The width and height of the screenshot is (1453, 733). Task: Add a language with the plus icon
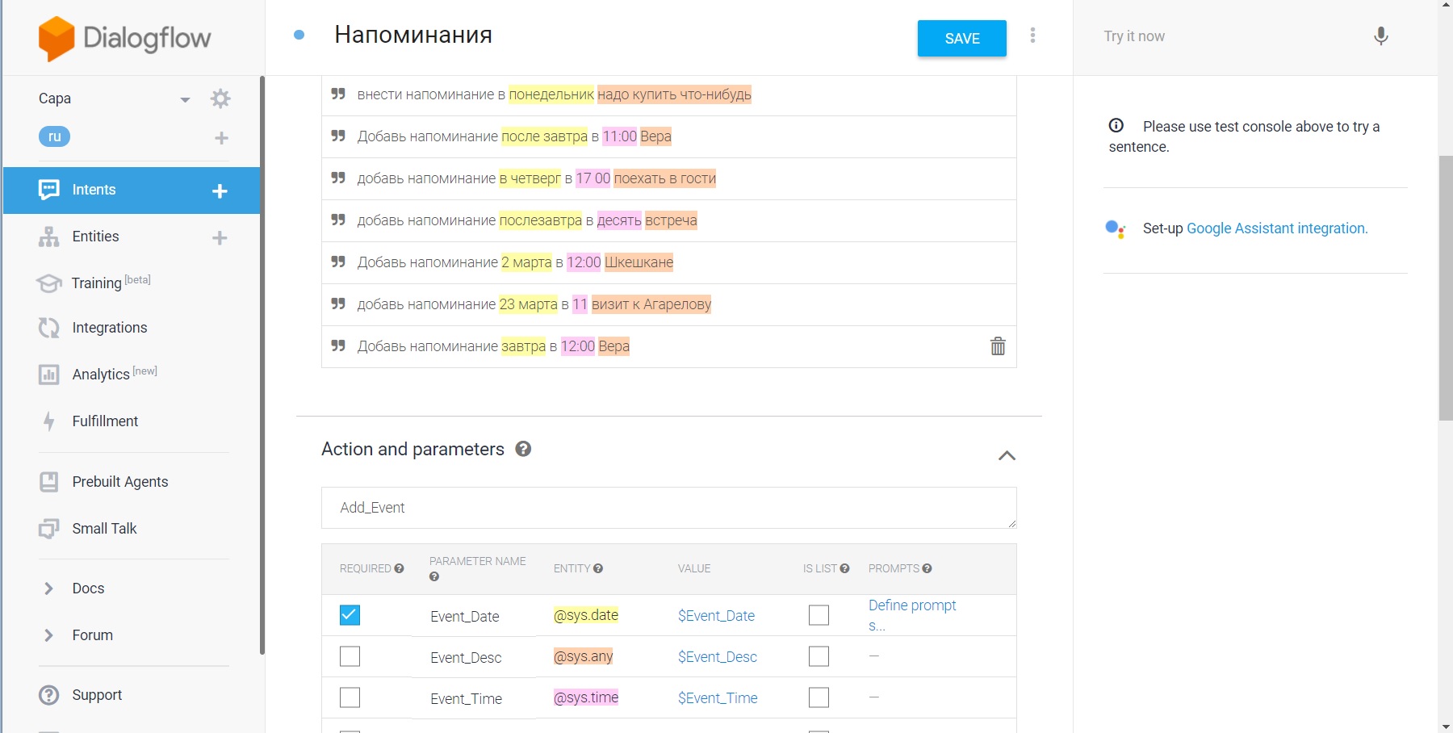point(221,138)
